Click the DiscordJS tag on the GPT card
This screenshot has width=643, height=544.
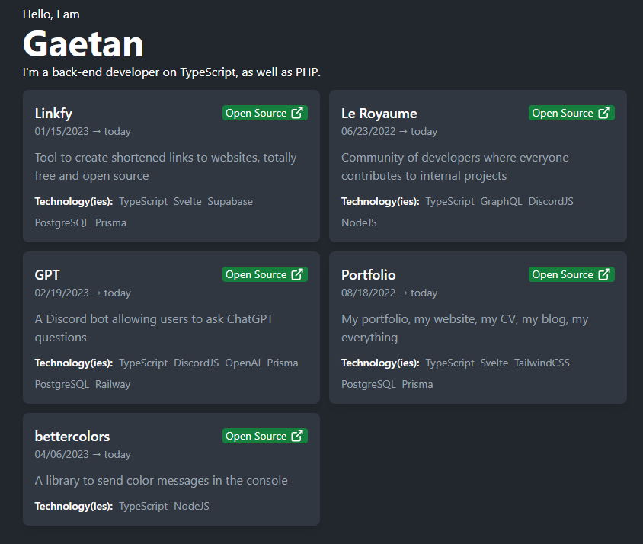[196, 362]
